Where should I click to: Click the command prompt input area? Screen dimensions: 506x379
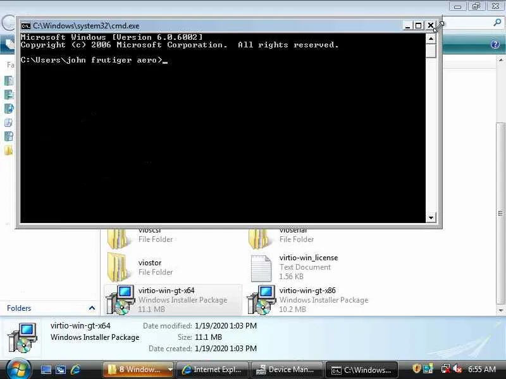[x=223, y=128]
